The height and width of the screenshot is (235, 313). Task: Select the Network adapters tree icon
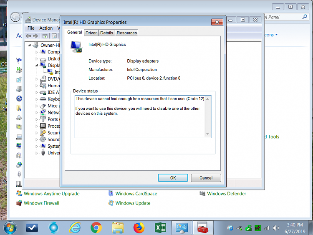pos(43,112)
